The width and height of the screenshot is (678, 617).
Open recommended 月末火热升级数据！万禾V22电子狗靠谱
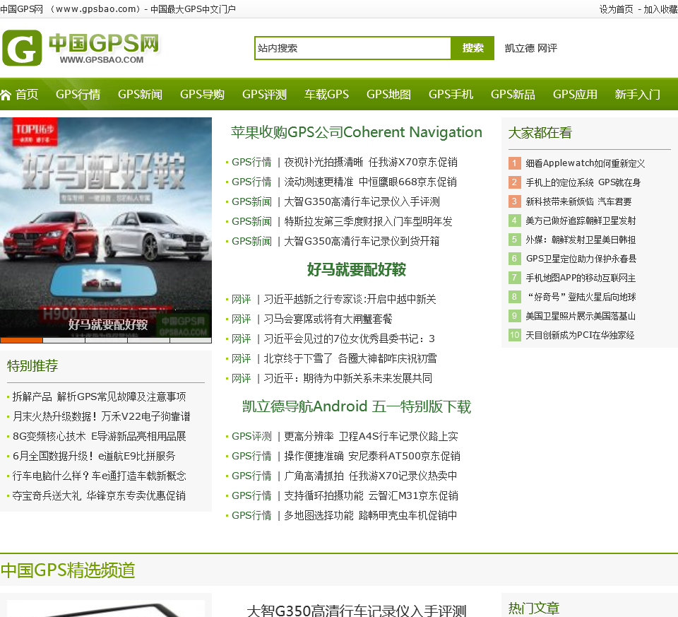pyautogui.click(x=102, y=417)
